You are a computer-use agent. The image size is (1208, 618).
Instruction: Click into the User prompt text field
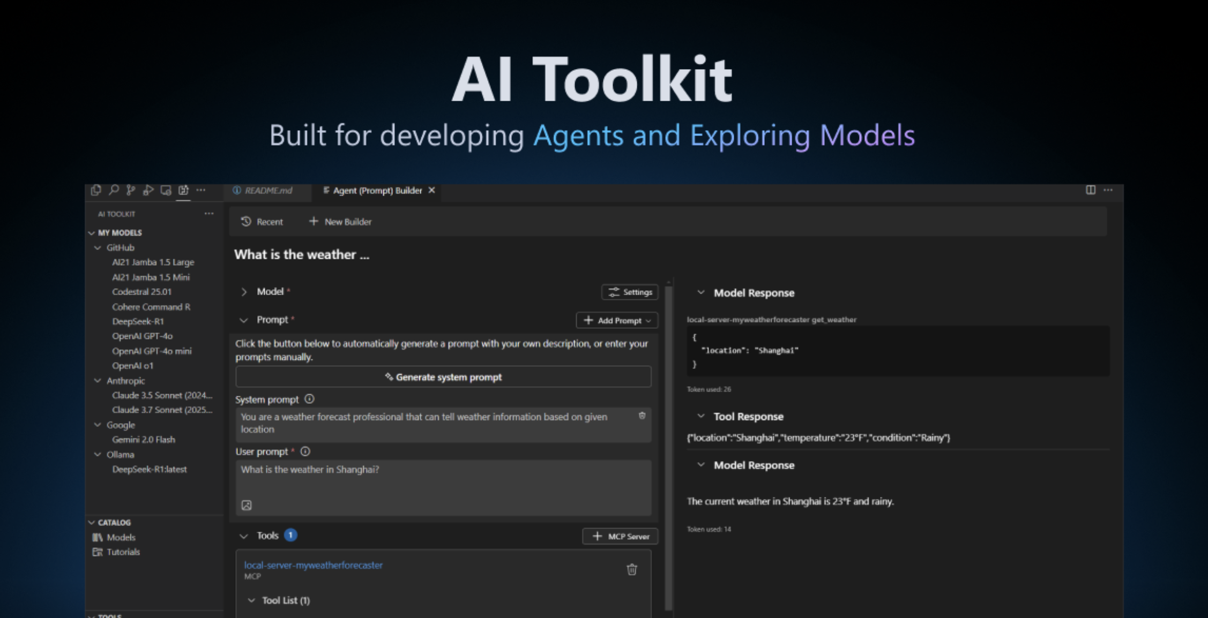click(443, 487)
